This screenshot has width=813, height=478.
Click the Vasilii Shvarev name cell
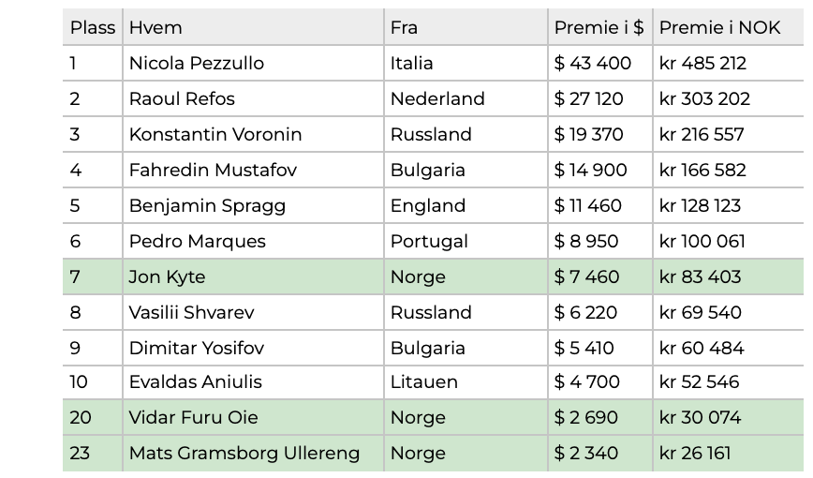point(254,312)
